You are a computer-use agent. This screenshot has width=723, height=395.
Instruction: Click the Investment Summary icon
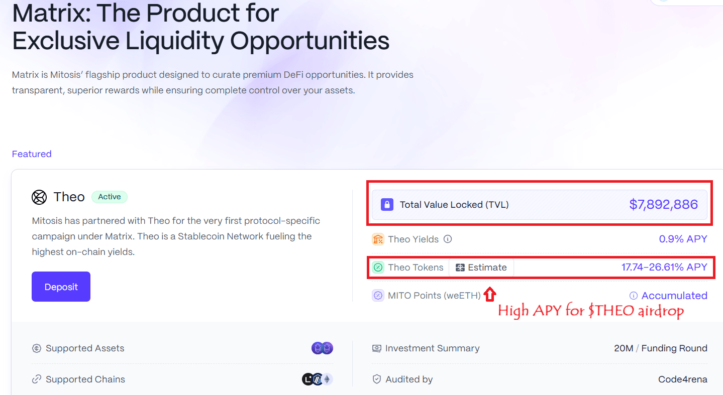click(x=377, y=348)
